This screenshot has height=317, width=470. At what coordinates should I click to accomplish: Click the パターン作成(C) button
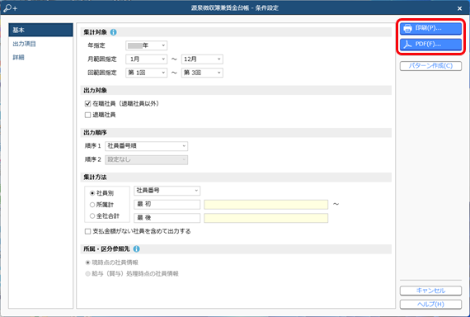pos(430,66)
